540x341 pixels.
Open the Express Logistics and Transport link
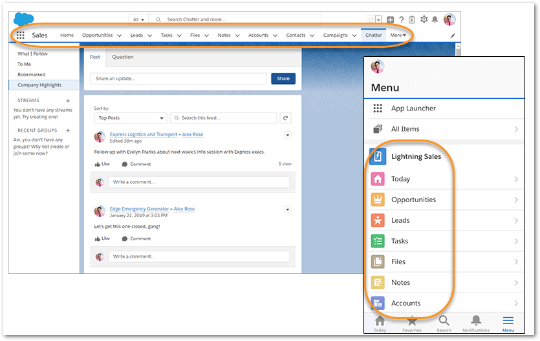coord(144,134)
